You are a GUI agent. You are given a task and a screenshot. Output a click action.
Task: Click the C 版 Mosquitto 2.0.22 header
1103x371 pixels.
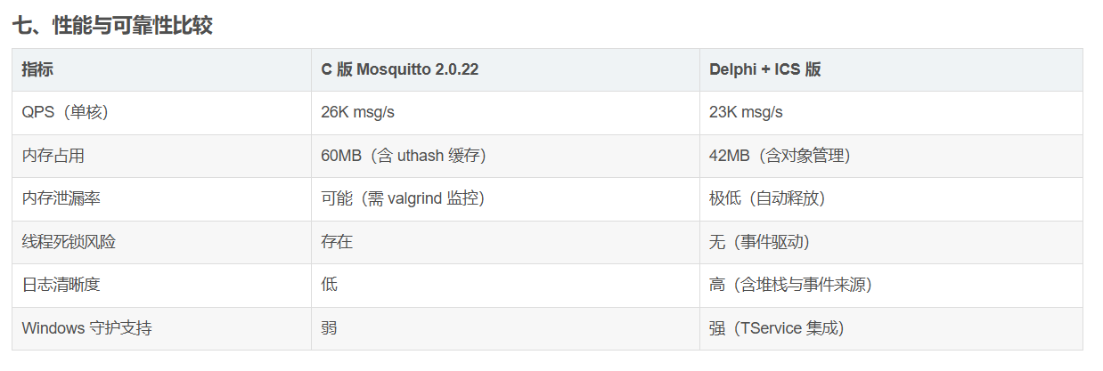tap(400, 69)
